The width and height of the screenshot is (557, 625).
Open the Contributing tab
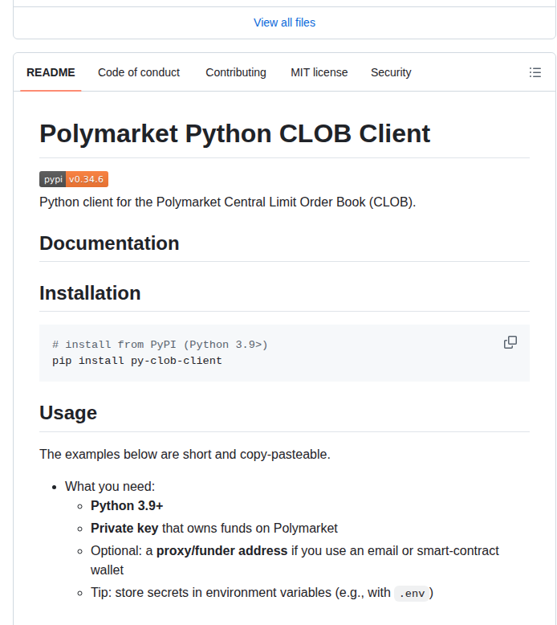point(236,72)
